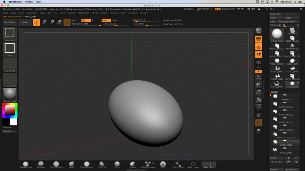The width and height of the screenshot is (305, 171).
Task: Collapse the Subtool panel section
Action: (x=274, y=92)
